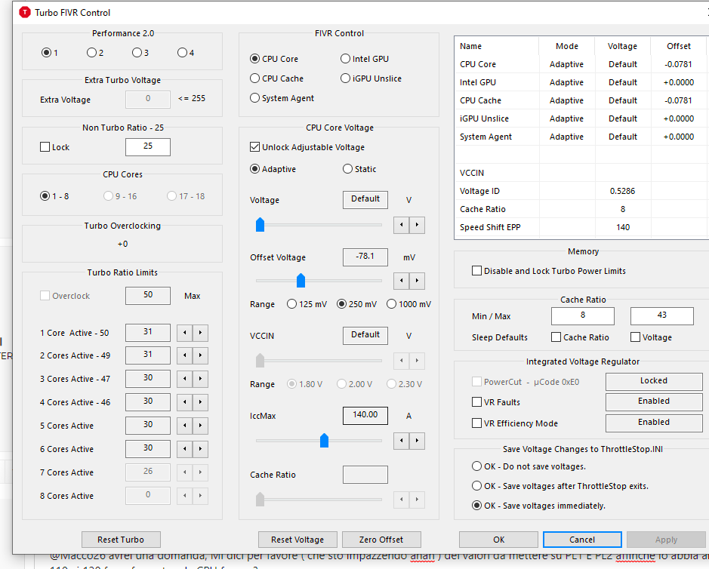Viewport: 709px width, 569px height.
Task: Select save voltages after ThrottleStop exits
Action: 476,486
